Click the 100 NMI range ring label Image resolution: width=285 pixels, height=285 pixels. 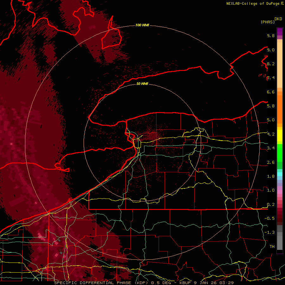tap(142, 25)
